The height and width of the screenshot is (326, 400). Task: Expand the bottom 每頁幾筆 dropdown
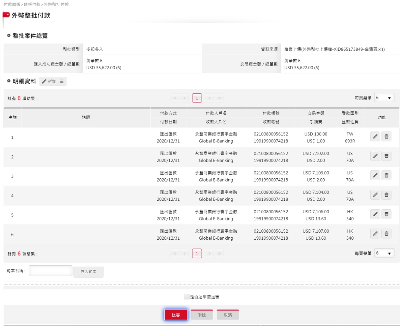click(384, 253)
